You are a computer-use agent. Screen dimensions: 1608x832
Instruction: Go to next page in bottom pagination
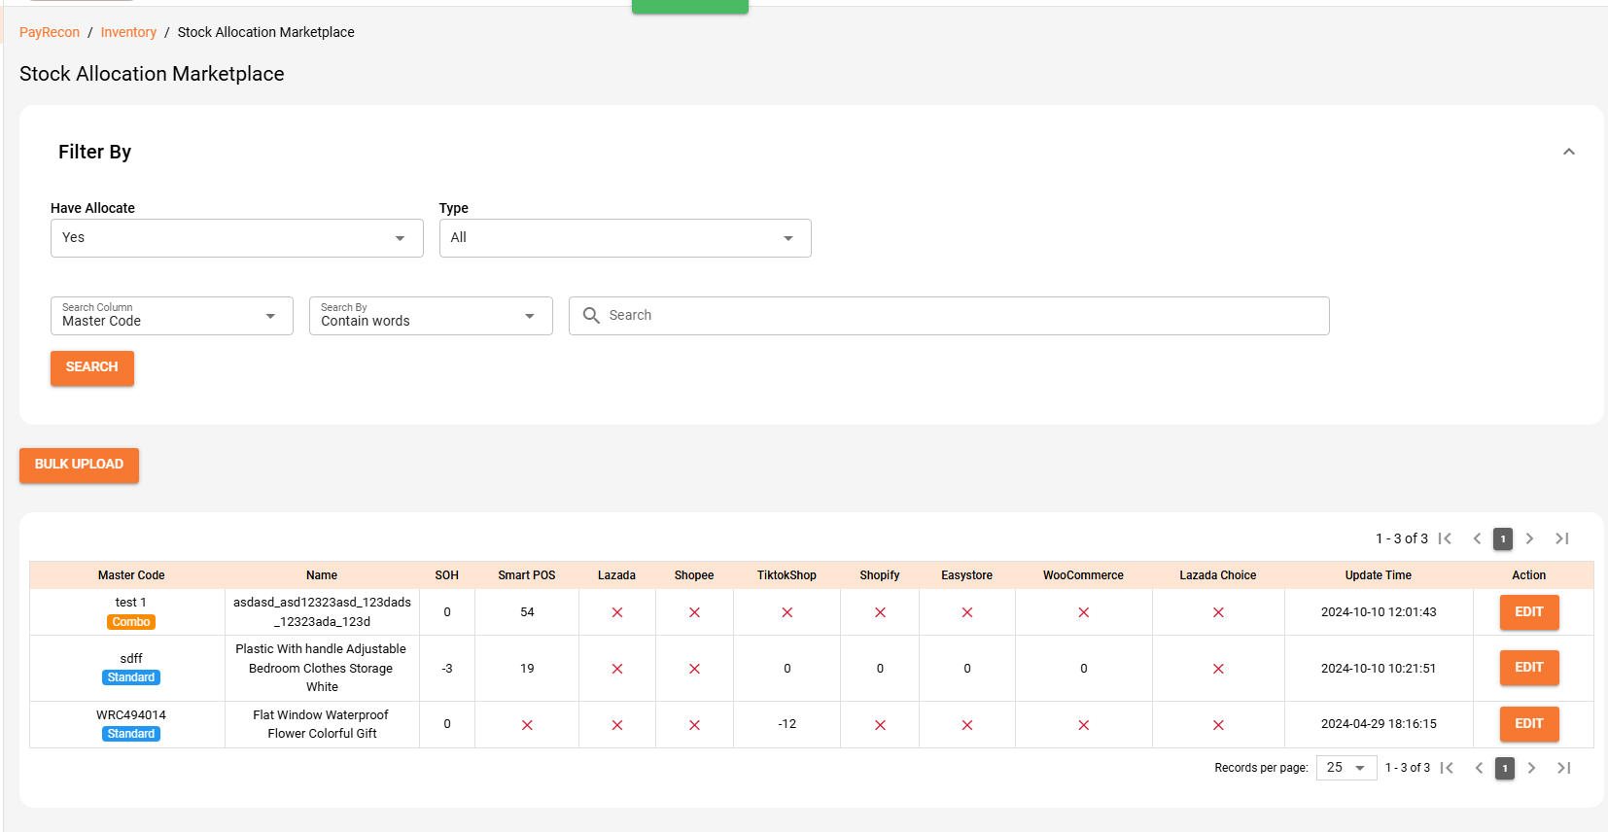pyautogui.click(x=1531, y=768)
